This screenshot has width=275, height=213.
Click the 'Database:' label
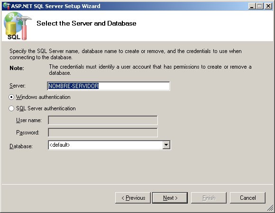21,146
